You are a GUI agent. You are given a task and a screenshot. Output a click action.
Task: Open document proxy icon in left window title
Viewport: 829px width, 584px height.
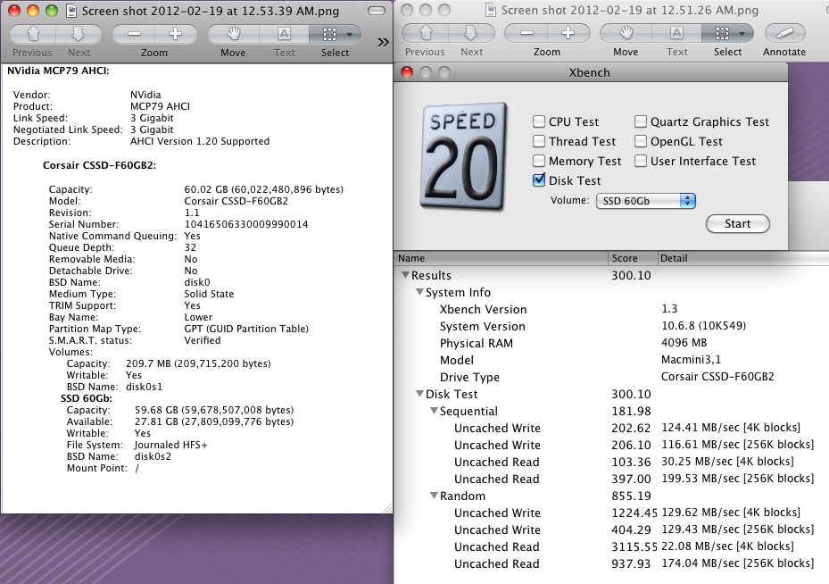click(70, 11)
